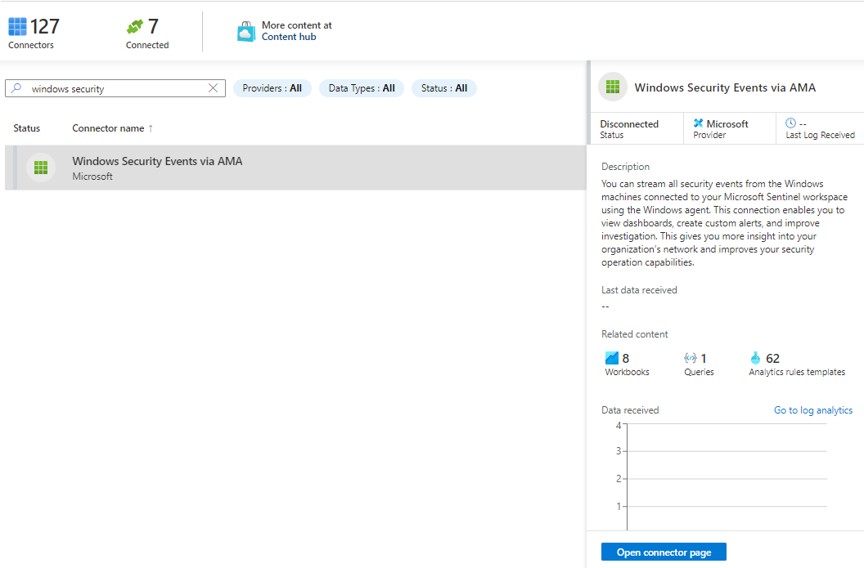Image resolution: width=864 pixels, height=568 pixels.
Task: Click the magnifier search icon
Action: tap(17, 88)
